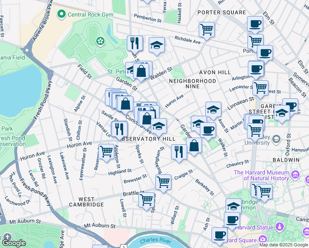This screenshot has width=309, height=248.
Task: Click the Map data ©2025 Google text
Action: 283,245
